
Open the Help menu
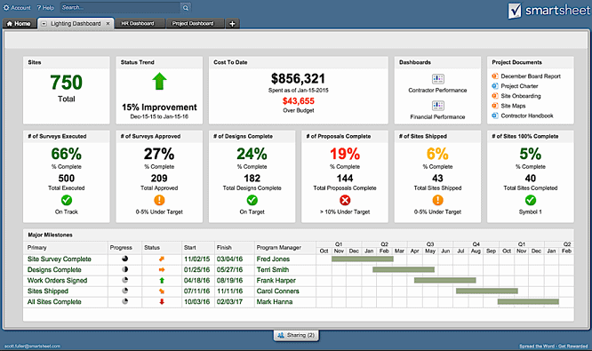45,7
